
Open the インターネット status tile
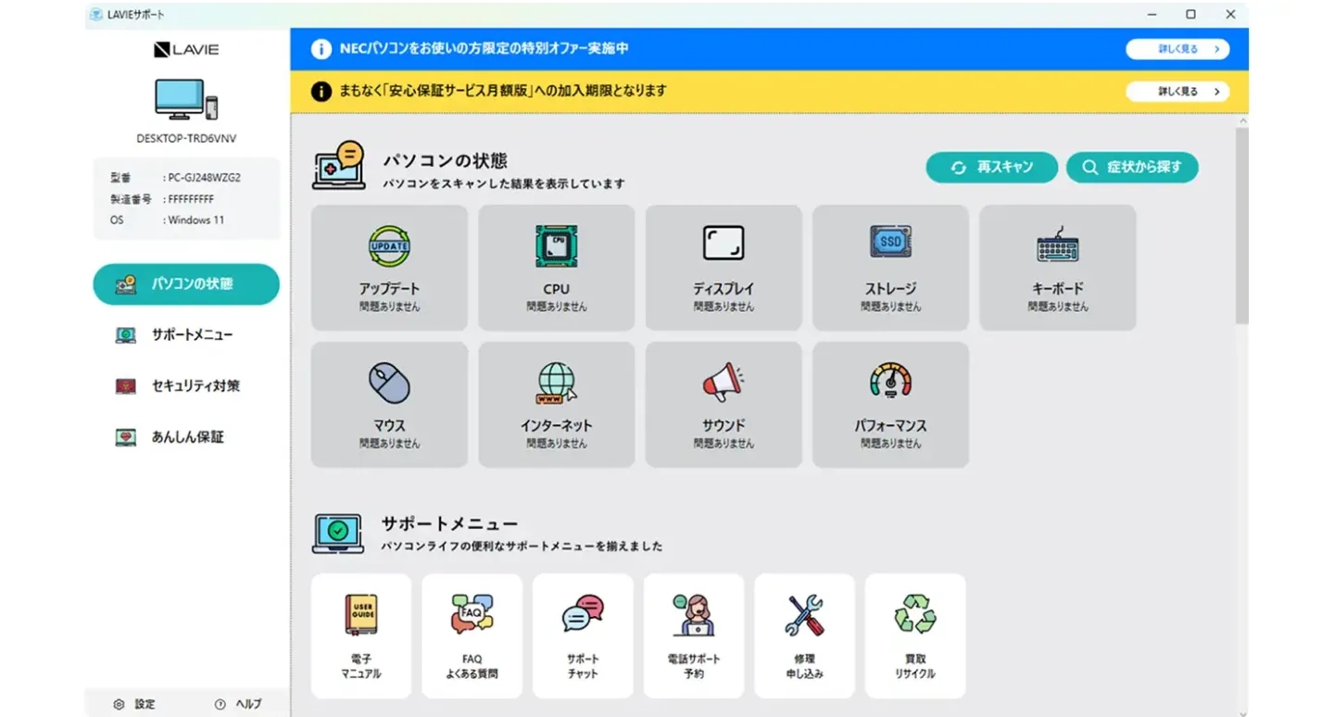click(x=556, y=405)
